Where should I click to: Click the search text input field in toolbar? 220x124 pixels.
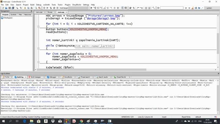172,8
